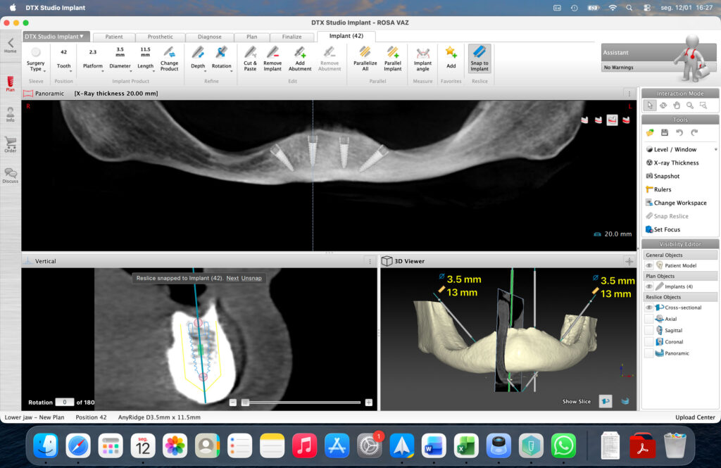Hide the Patient Model with eye toggle

click(649, 265)
